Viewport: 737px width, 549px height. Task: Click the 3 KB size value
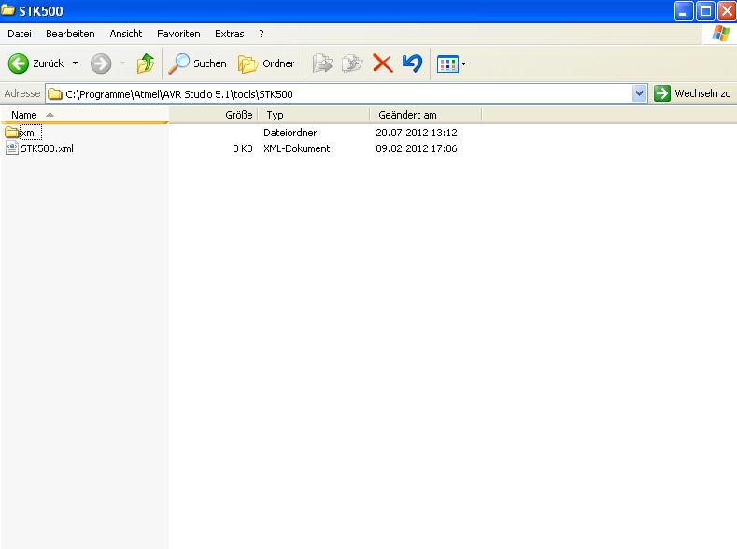243,148
